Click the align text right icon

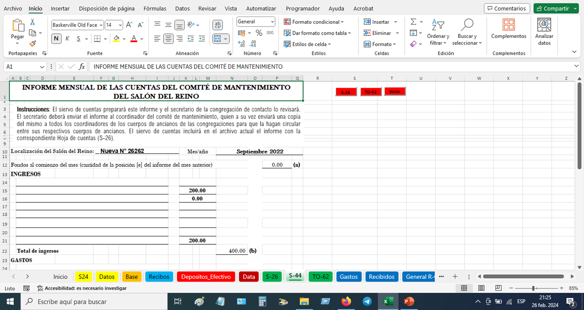180,39
